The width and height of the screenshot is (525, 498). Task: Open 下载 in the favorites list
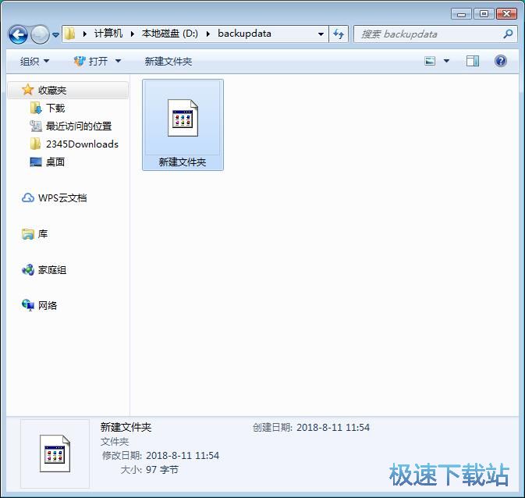[x=55, y=108]
